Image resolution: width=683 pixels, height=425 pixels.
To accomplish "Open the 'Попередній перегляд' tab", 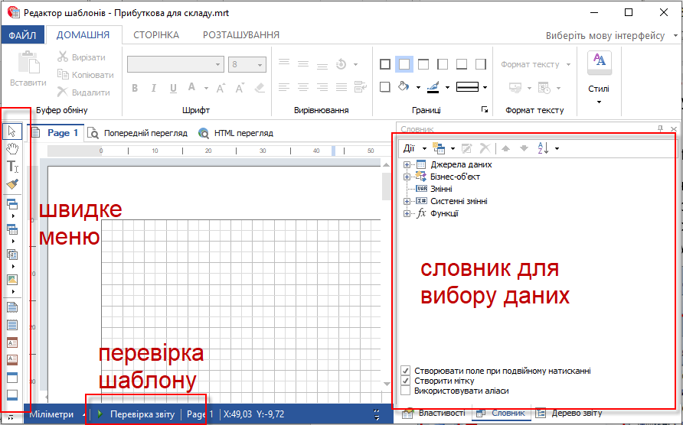I will click(x=138, y=133).
